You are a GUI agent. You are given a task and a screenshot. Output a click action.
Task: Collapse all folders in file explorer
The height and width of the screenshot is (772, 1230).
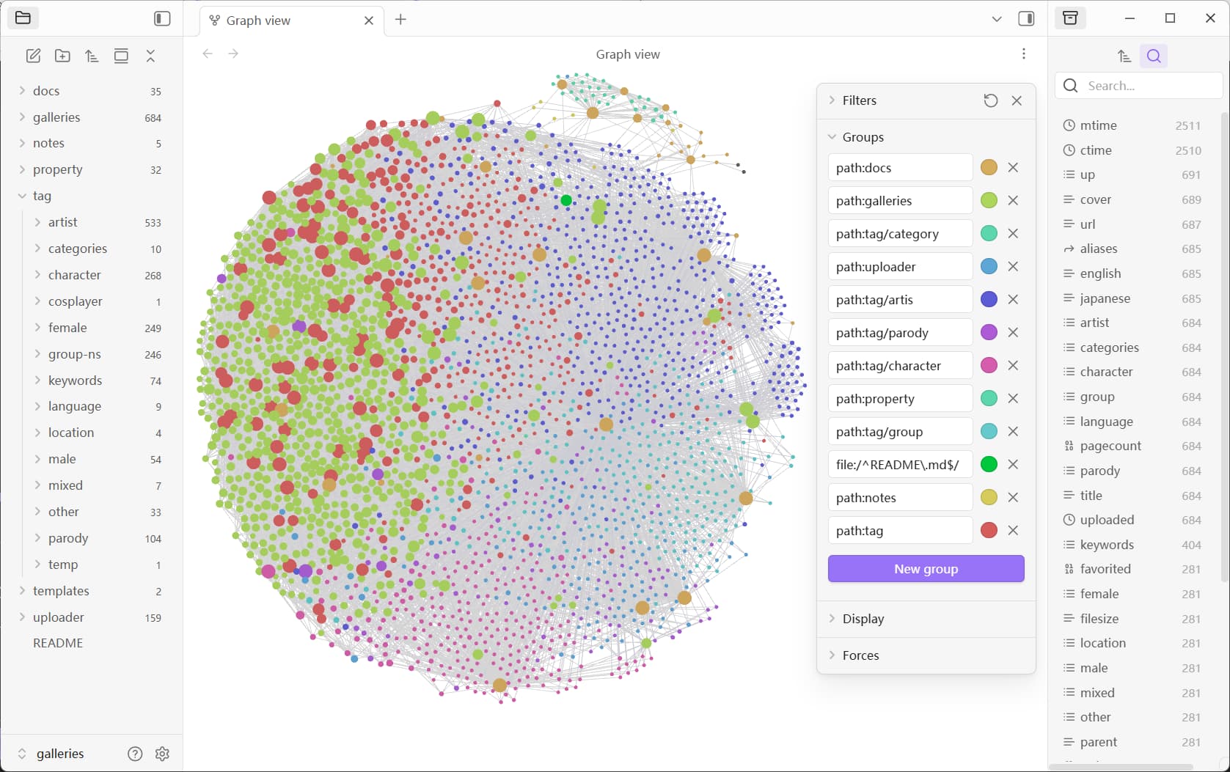pyautogui.click(x=150, y=56)
